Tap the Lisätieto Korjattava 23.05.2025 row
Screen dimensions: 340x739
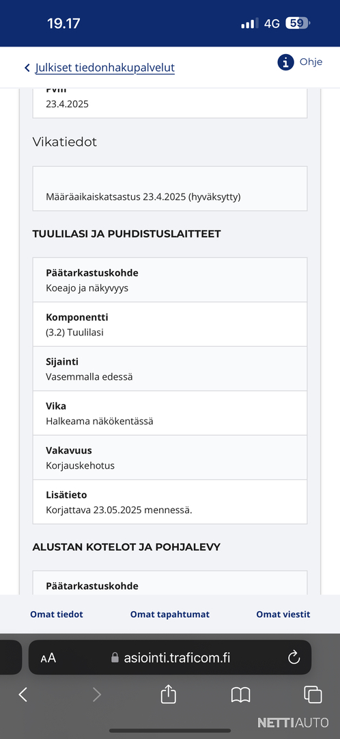(x=170, y=502)
